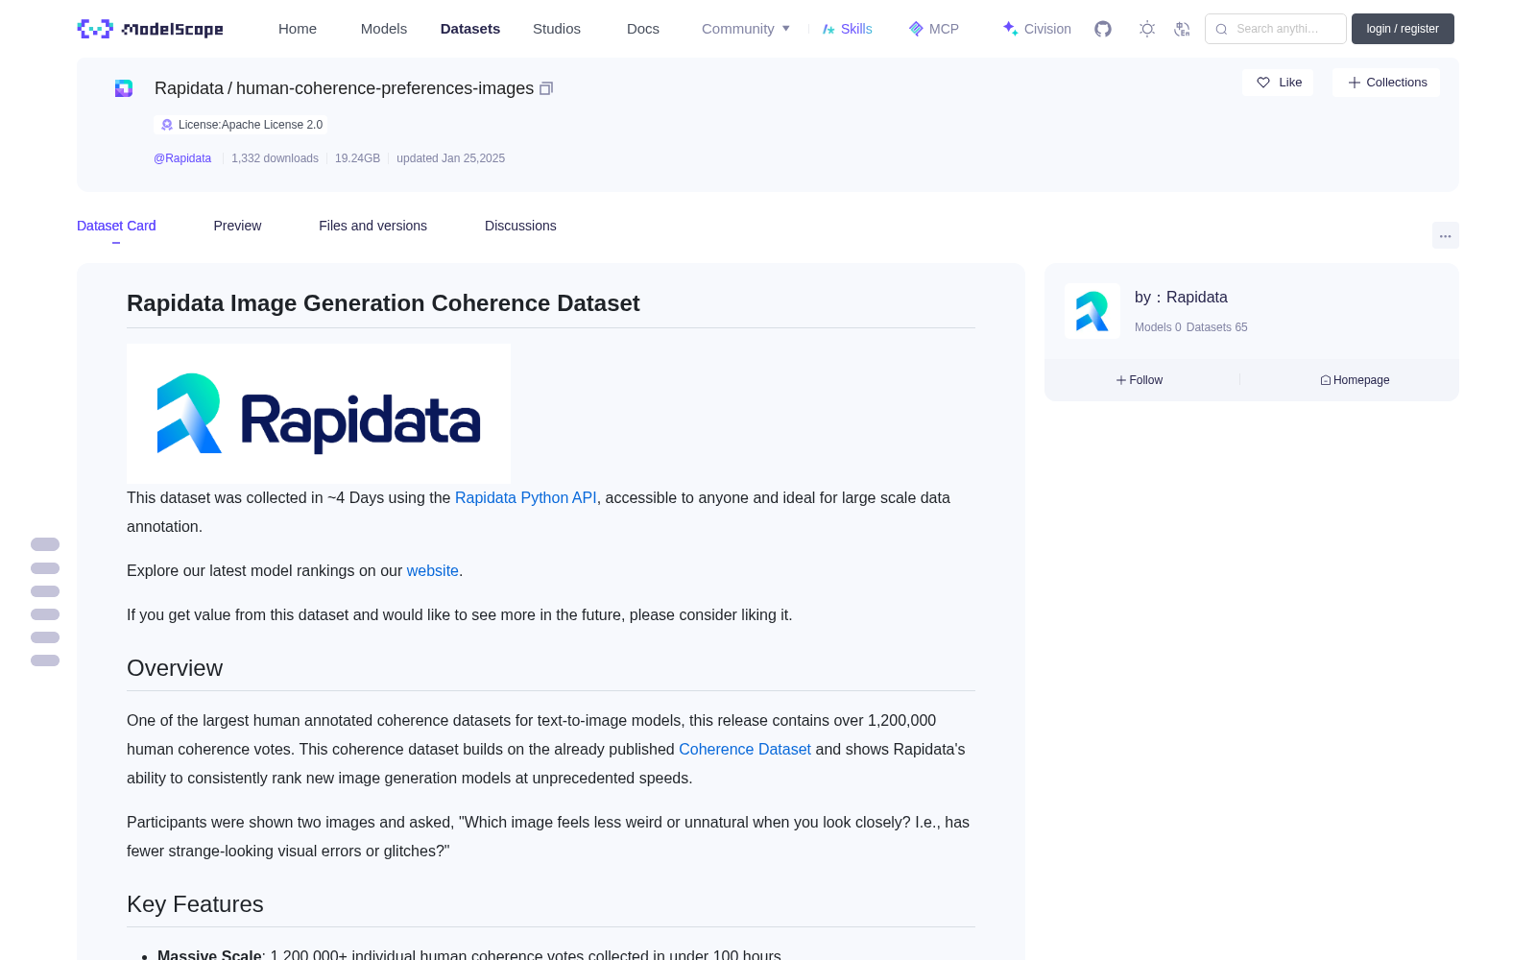This screenshot has height=960, width=1536.
Task: Click the second outline navigation marker
Action: 45,568
